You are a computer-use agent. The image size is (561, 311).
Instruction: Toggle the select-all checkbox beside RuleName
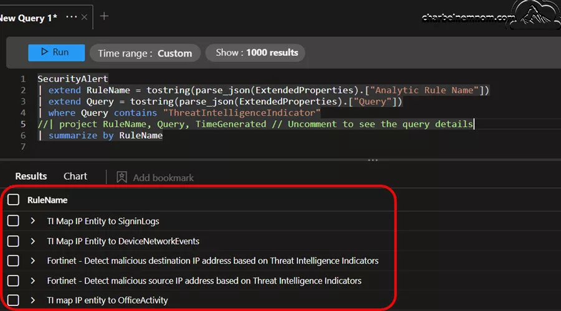(13, 200)
